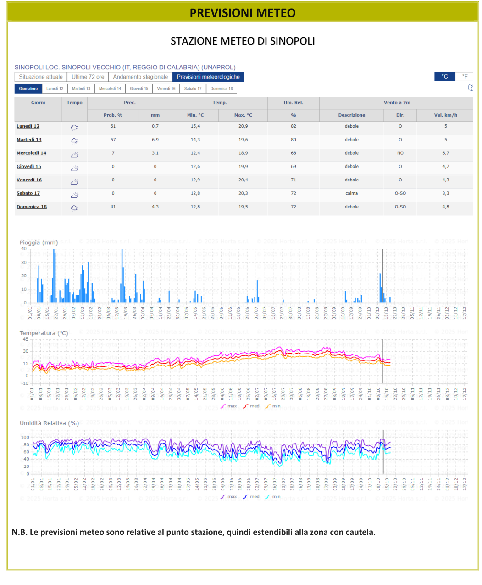Click the weather icon for Venerdì 16
This screenshot has height=585, width=482.
click(x=74, y=181)
